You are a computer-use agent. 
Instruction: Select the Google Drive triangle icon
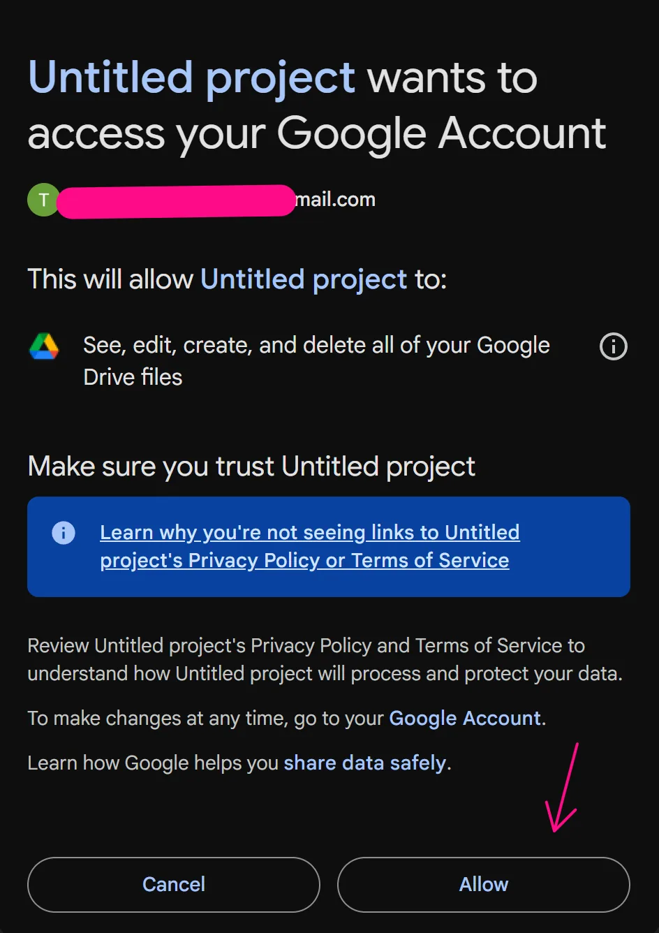point(43,346)
